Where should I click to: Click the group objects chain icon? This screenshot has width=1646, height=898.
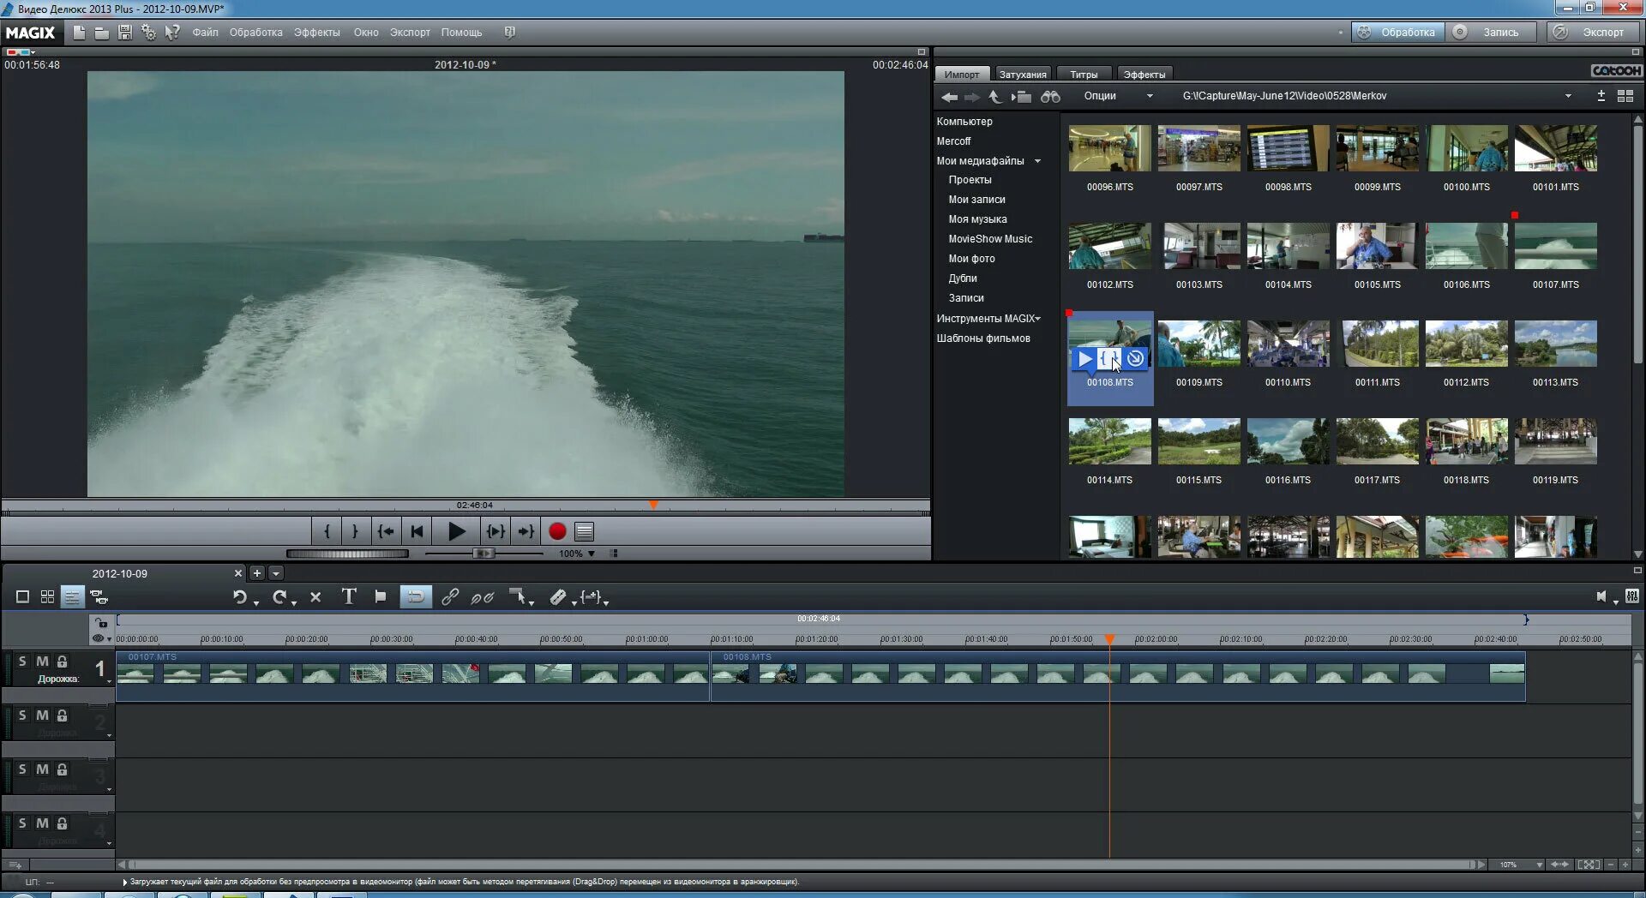click(x=450, y=597)
